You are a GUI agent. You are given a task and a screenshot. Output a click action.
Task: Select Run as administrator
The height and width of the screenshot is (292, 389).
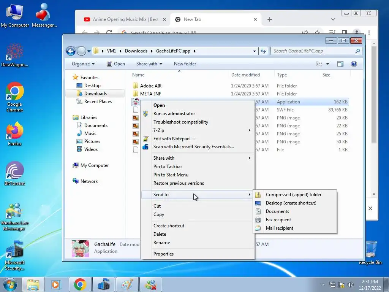[198, 114]
